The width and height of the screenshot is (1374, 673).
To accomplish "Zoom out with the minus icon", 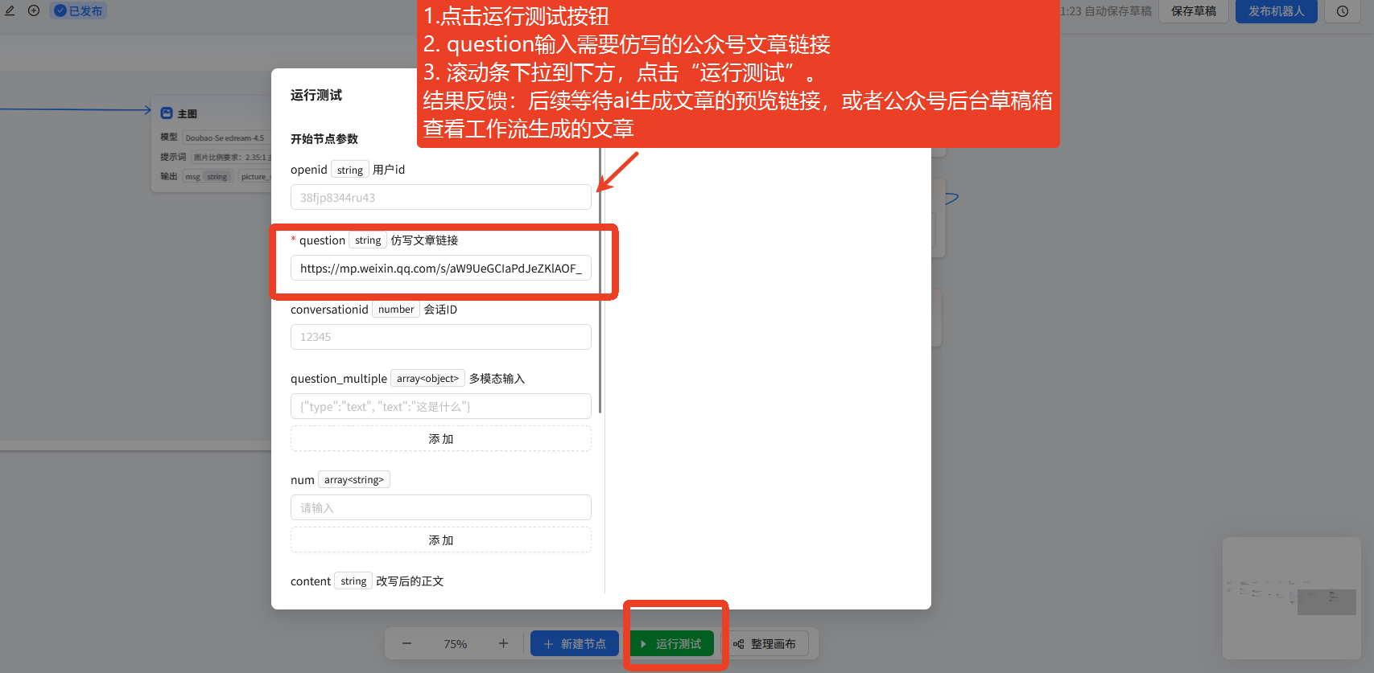I will [x=406, y=643].
